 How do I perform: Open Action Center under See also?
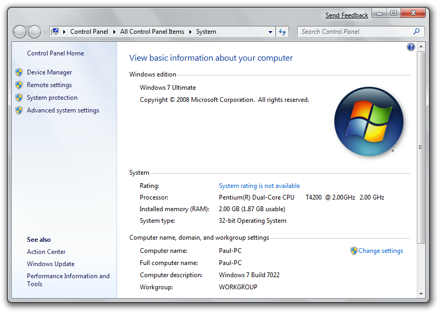tap(46, 252)
